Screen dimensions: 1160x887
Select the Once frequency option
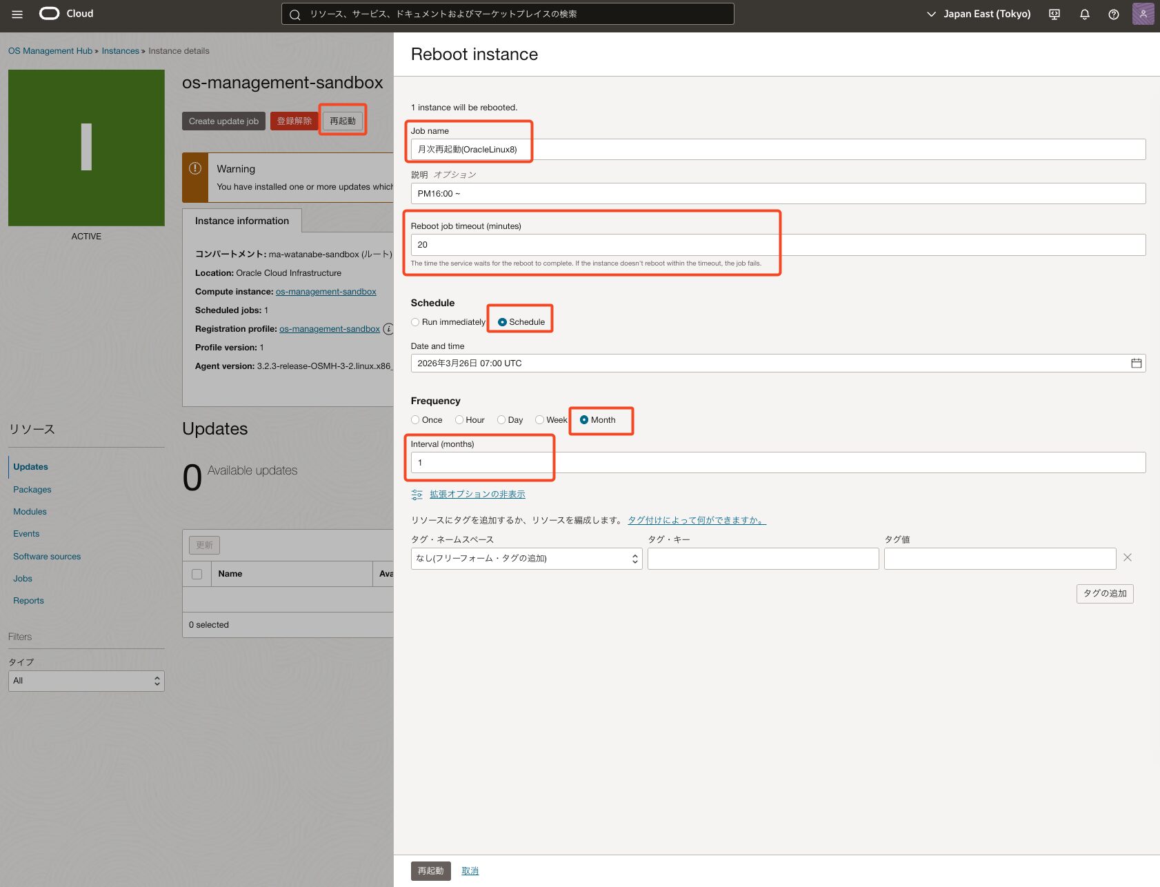[x=415, y=420]
